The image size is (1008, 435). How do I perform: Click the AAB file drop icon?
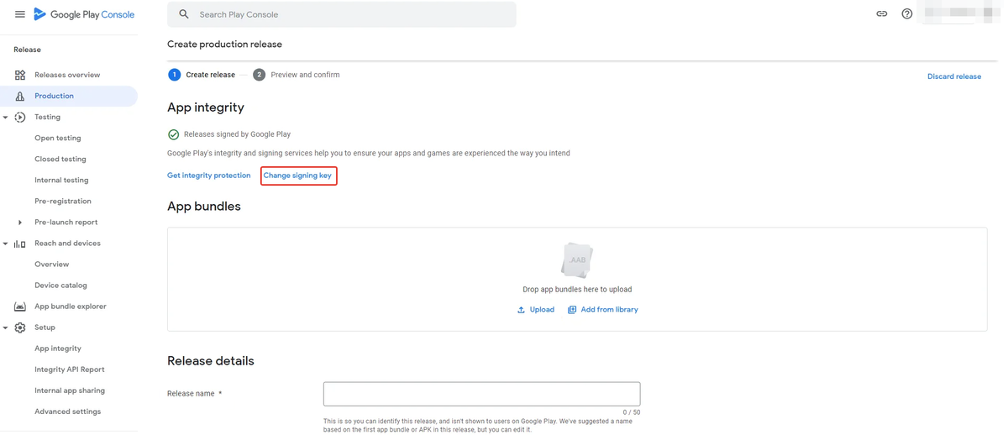pos(577,260)
